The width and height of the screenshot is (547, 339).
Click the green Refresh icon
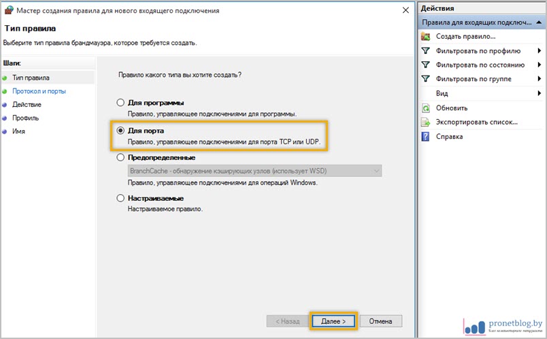pos(426,108)
